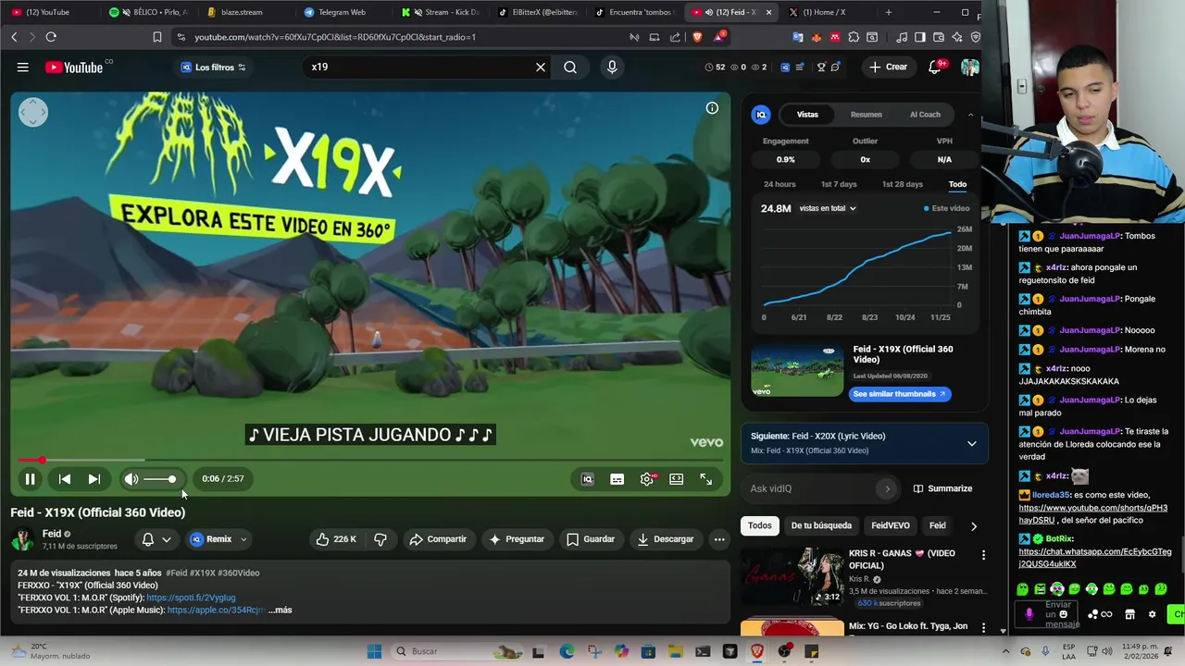Open options for KRIS R - GANAS video
The image size is (1185, 666).
point(983,555)
